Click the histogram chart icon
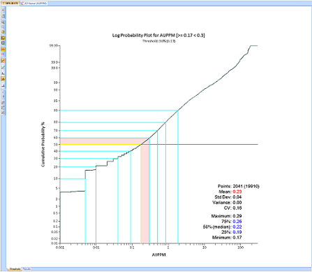The height and width of the screenshot is (272, 312). point(3,73)
